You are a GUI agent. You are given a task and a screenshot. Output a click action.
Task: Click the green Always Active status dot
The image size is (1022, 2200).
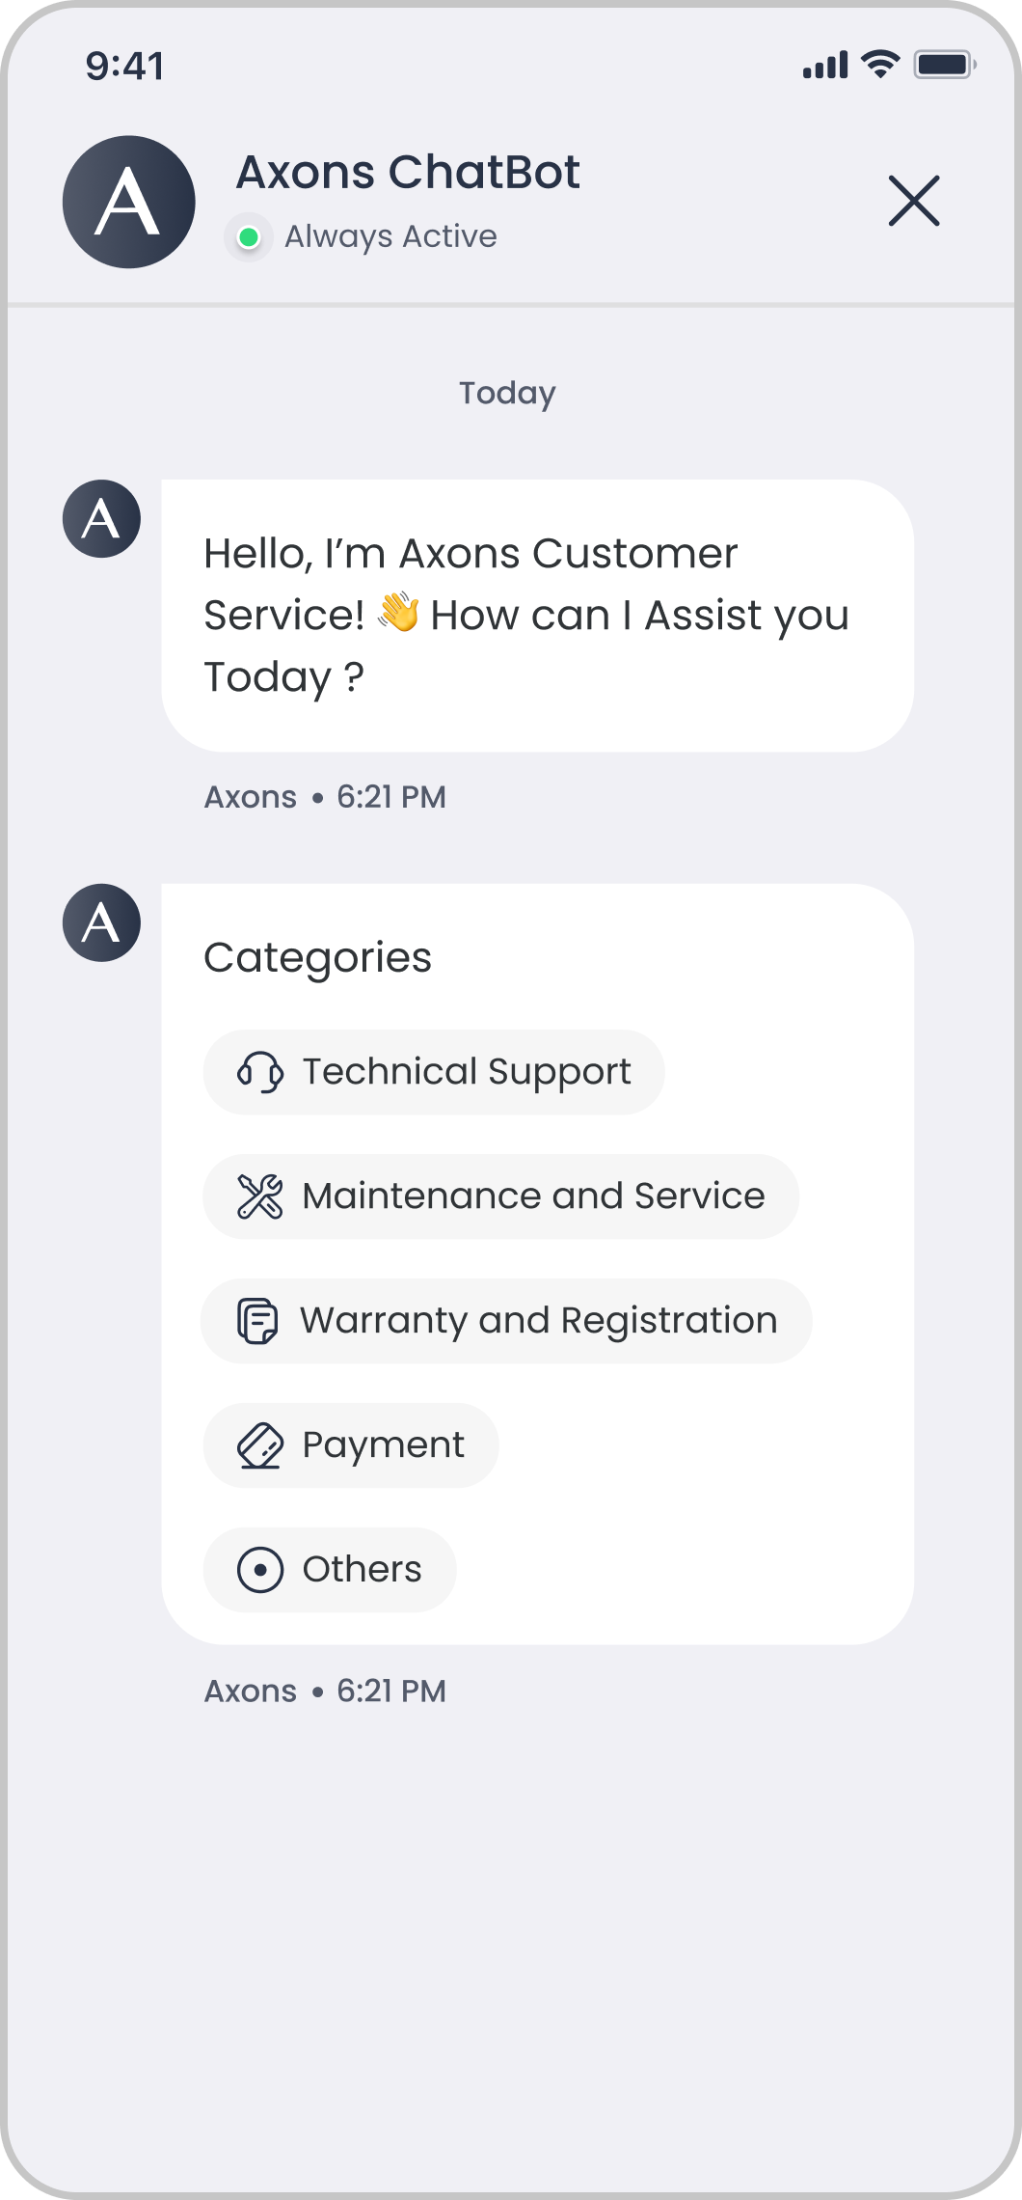coord(249,237)
